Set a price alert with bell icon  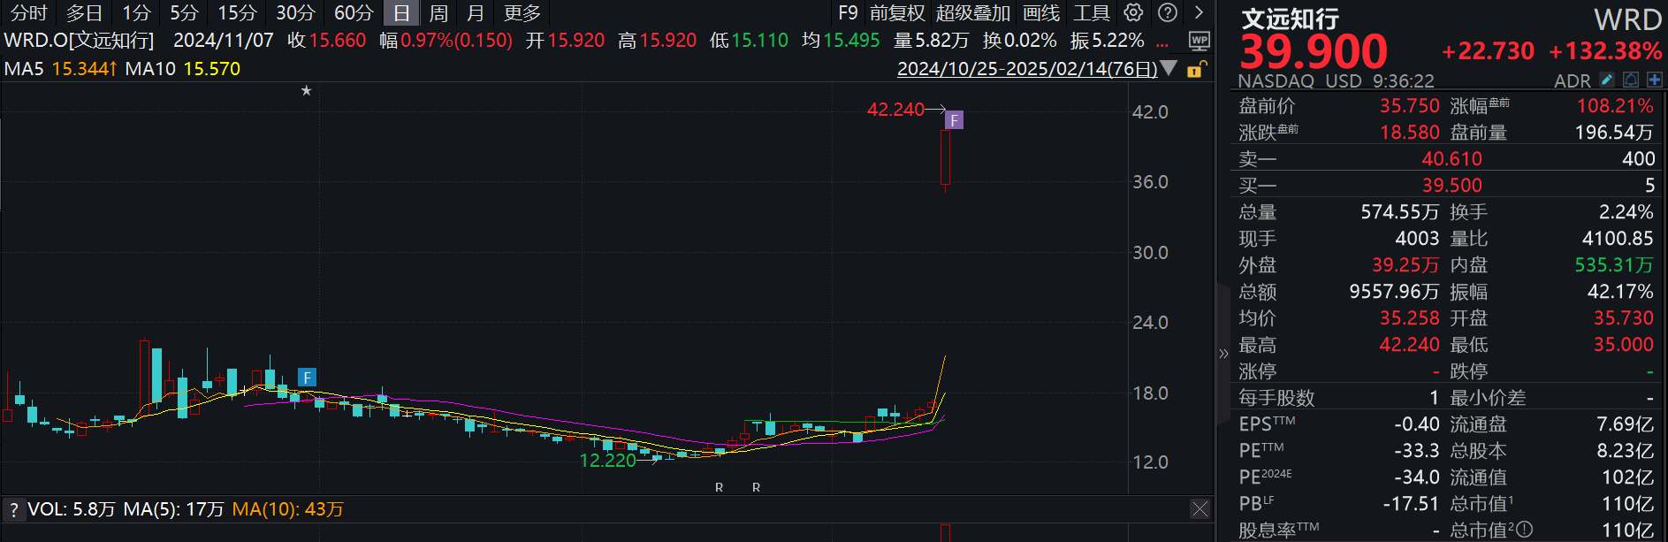click(x=1631, y=80)
